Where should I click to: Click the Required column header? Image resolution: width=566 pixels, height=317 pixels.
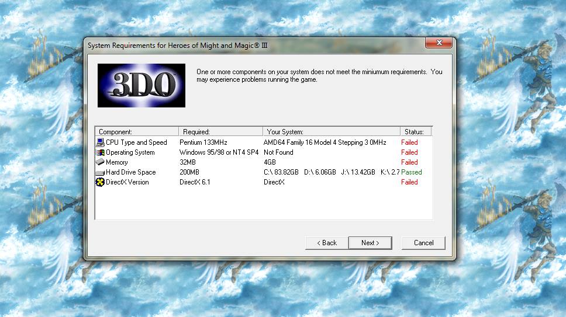220,131
